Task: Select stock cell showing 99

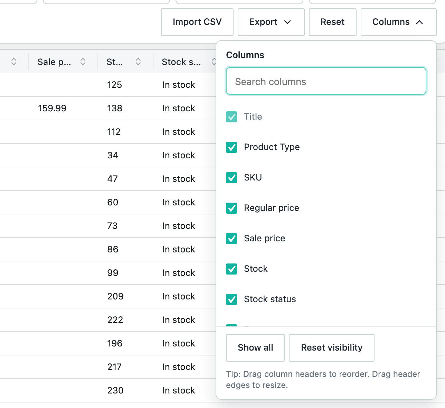Action: pyautogui.click(x=113, y=273)
